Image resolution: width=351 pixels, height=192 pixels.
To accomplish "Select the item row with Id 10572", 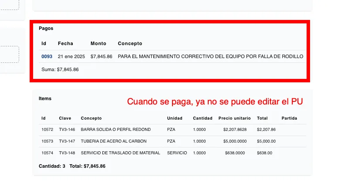I will tap(47, 130).
